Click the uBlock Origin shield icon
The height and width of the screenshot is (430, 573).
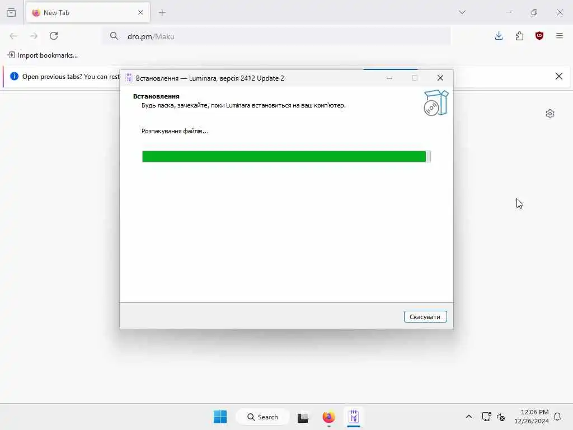539,36
